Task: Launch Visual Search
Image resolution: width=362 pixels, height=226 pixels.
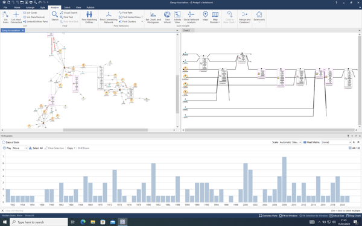Action: pyautogui.click(x=69, y=13)
